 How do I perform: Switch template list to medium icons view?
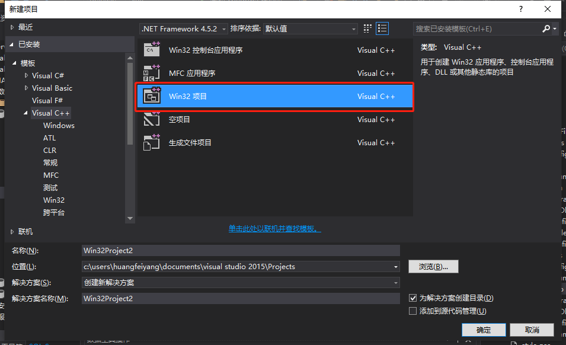coord(367,28)
